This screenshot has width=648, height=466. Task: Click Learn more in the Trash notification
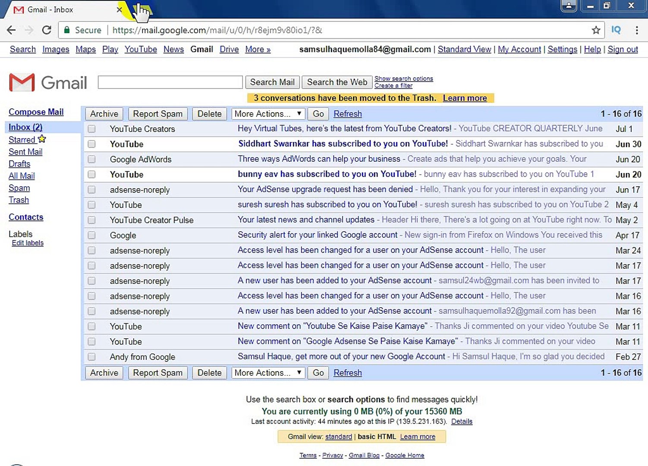tap(465, 98)
